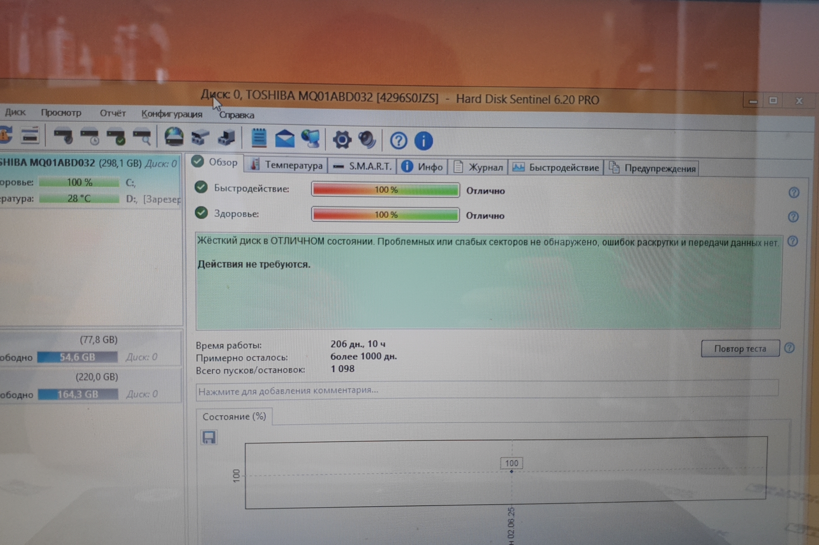
Task: Click the left panel 100 % health bar
Action: click(79, 182)
